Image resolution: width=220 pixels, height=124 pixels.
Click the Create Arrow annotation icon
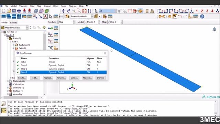coord(40,17)
